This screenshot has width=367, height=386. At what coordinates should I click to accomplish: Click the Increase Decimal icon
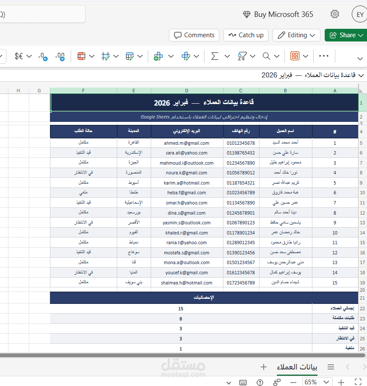[61, 56]
